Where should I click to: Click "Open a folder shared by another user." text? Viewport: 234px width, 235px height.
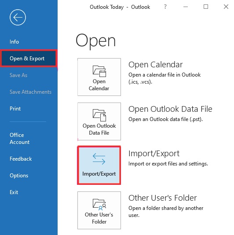point(166,212)
